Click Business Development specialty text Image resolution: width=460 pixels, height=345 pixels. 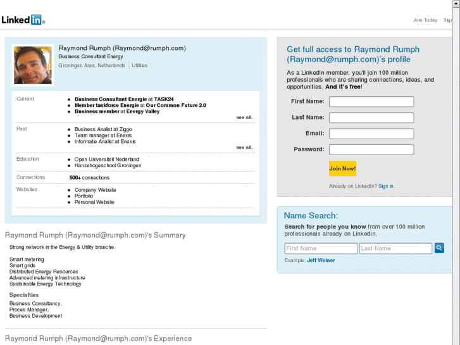pos(35,316)
